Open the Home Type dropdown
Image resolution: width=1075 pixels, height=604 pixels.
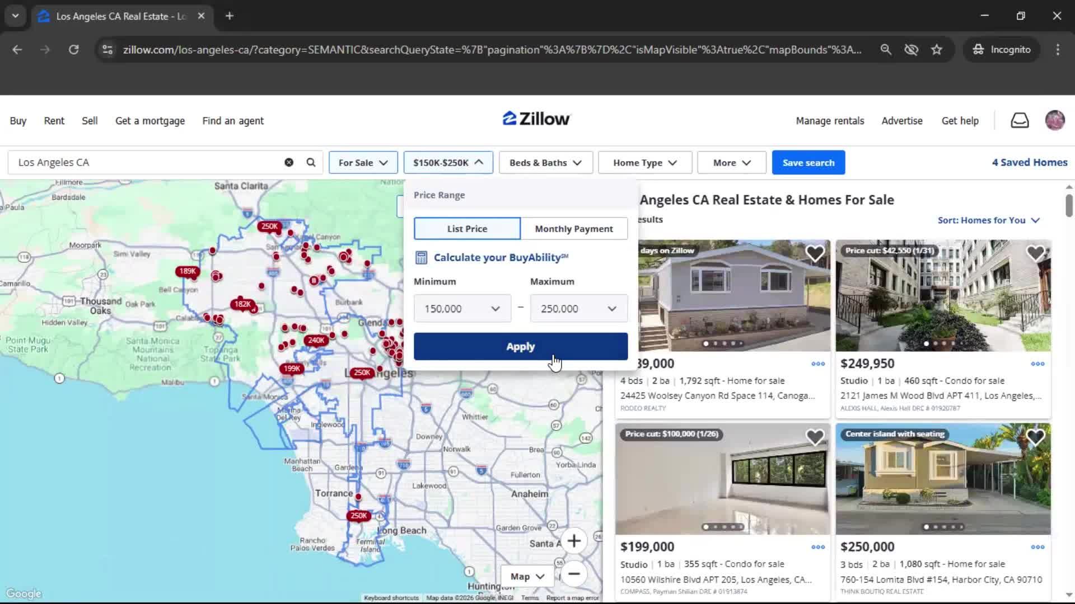[644, 162]
